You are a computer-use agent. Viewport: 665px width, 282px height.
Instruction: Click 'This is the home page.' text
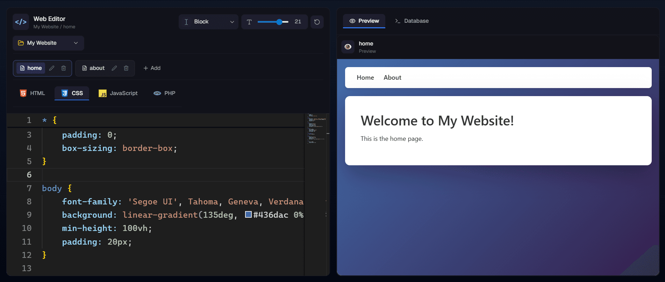pyautogui.click(x=392, y=139)
